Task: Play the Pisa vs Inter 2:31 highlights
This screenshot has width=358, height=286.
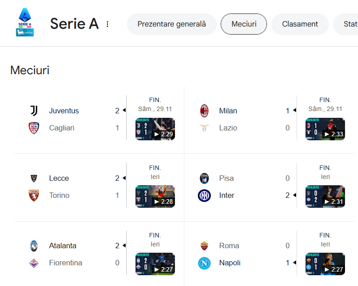Action: click(325, 197)
